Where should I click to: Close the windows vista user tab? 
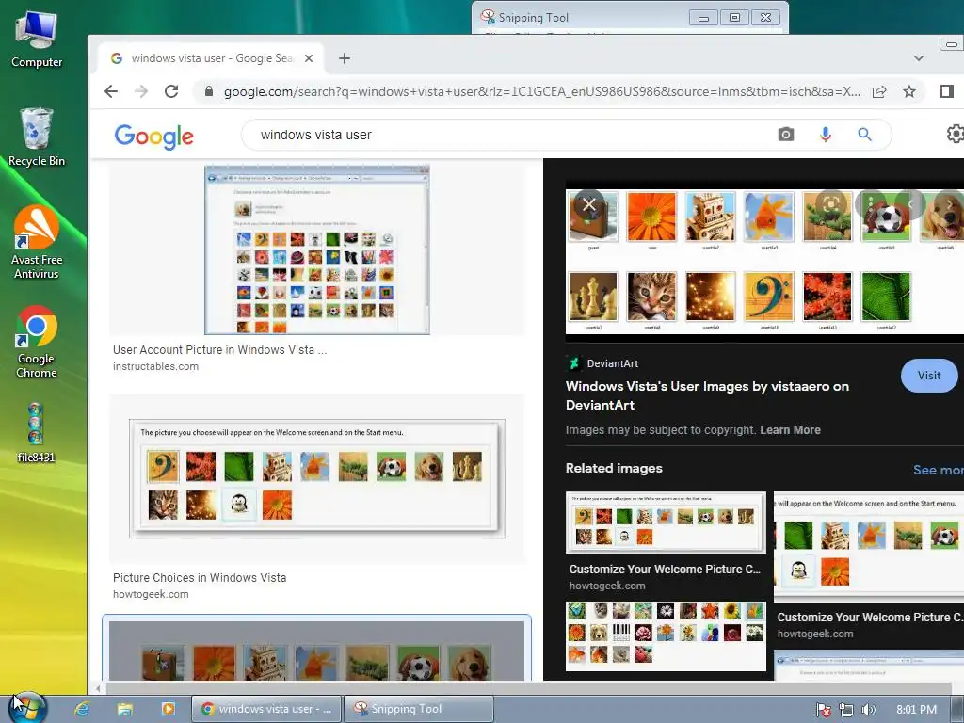coord(309,58)
